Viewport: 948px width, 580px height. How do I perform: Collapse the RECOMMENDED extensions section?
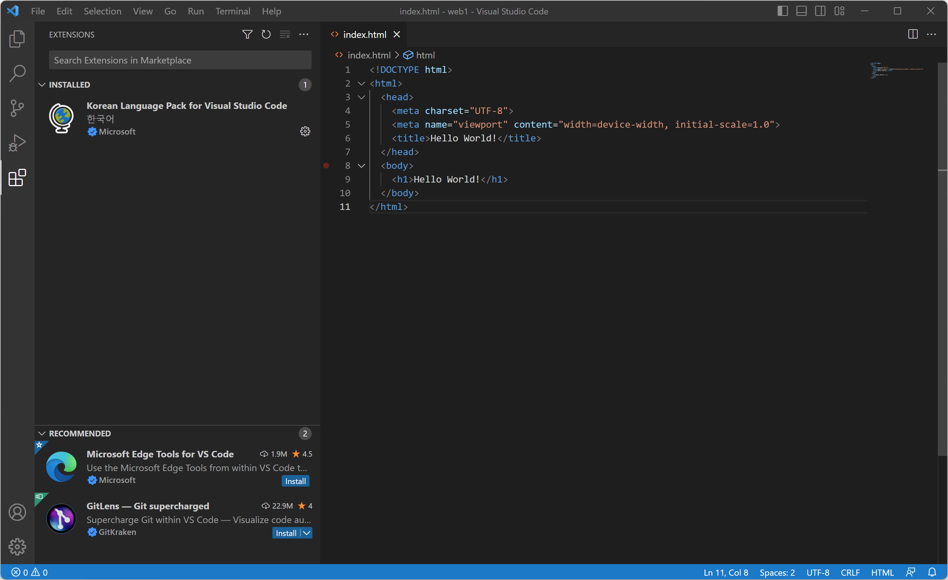[x=42, y=434]
